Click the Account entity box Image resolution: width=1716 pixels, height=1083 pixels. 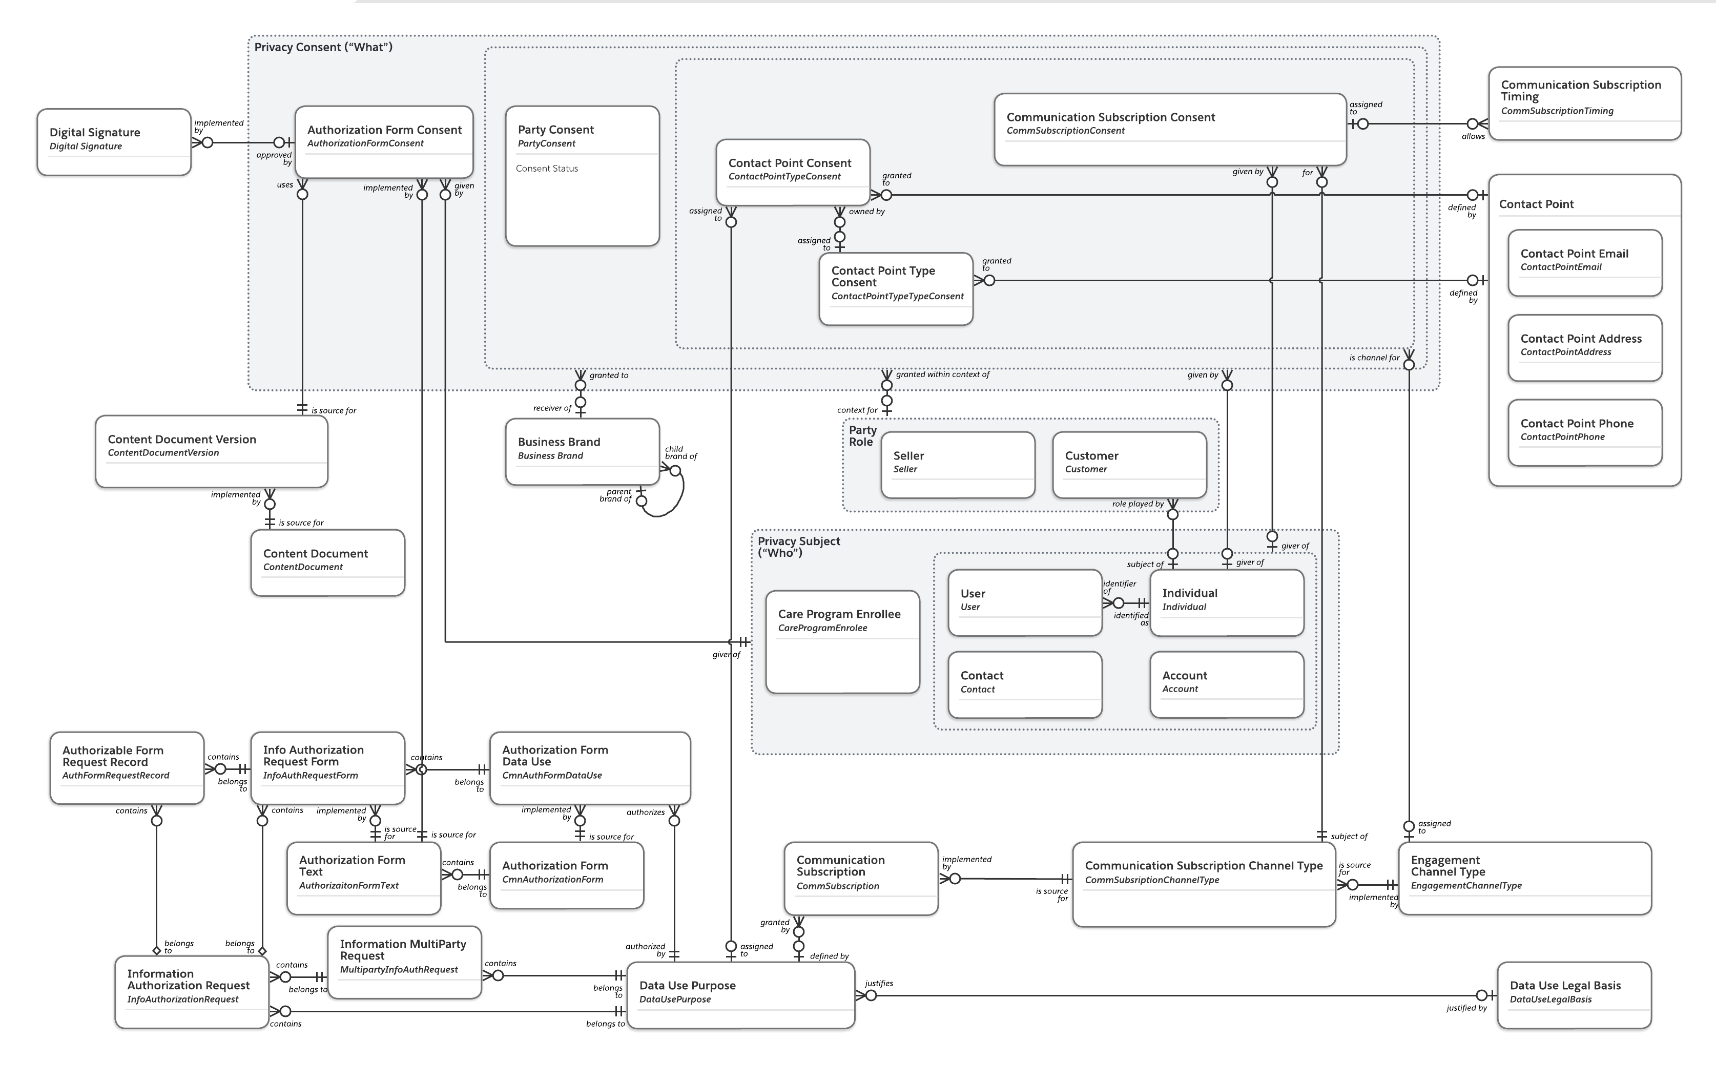1227,684
